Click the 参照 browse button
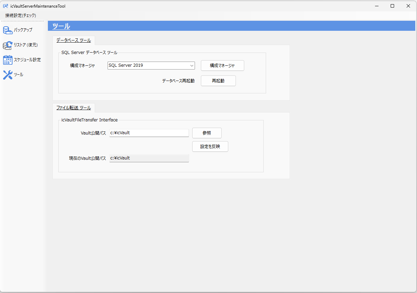This screenshot has width=417, height=293. click(207, 133)
